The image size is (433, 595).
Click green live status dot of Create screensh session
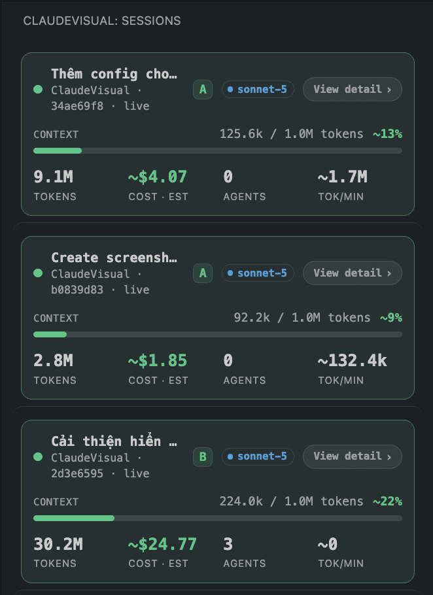(x=38, y=273)
